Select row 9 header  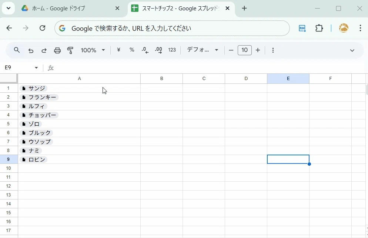pos(9,159)
